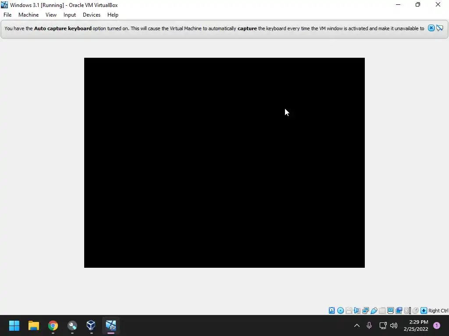The image size is (449, 336).
Task: Launch Google Chrome from the taskbar
Action: click(x=53, y=325)
